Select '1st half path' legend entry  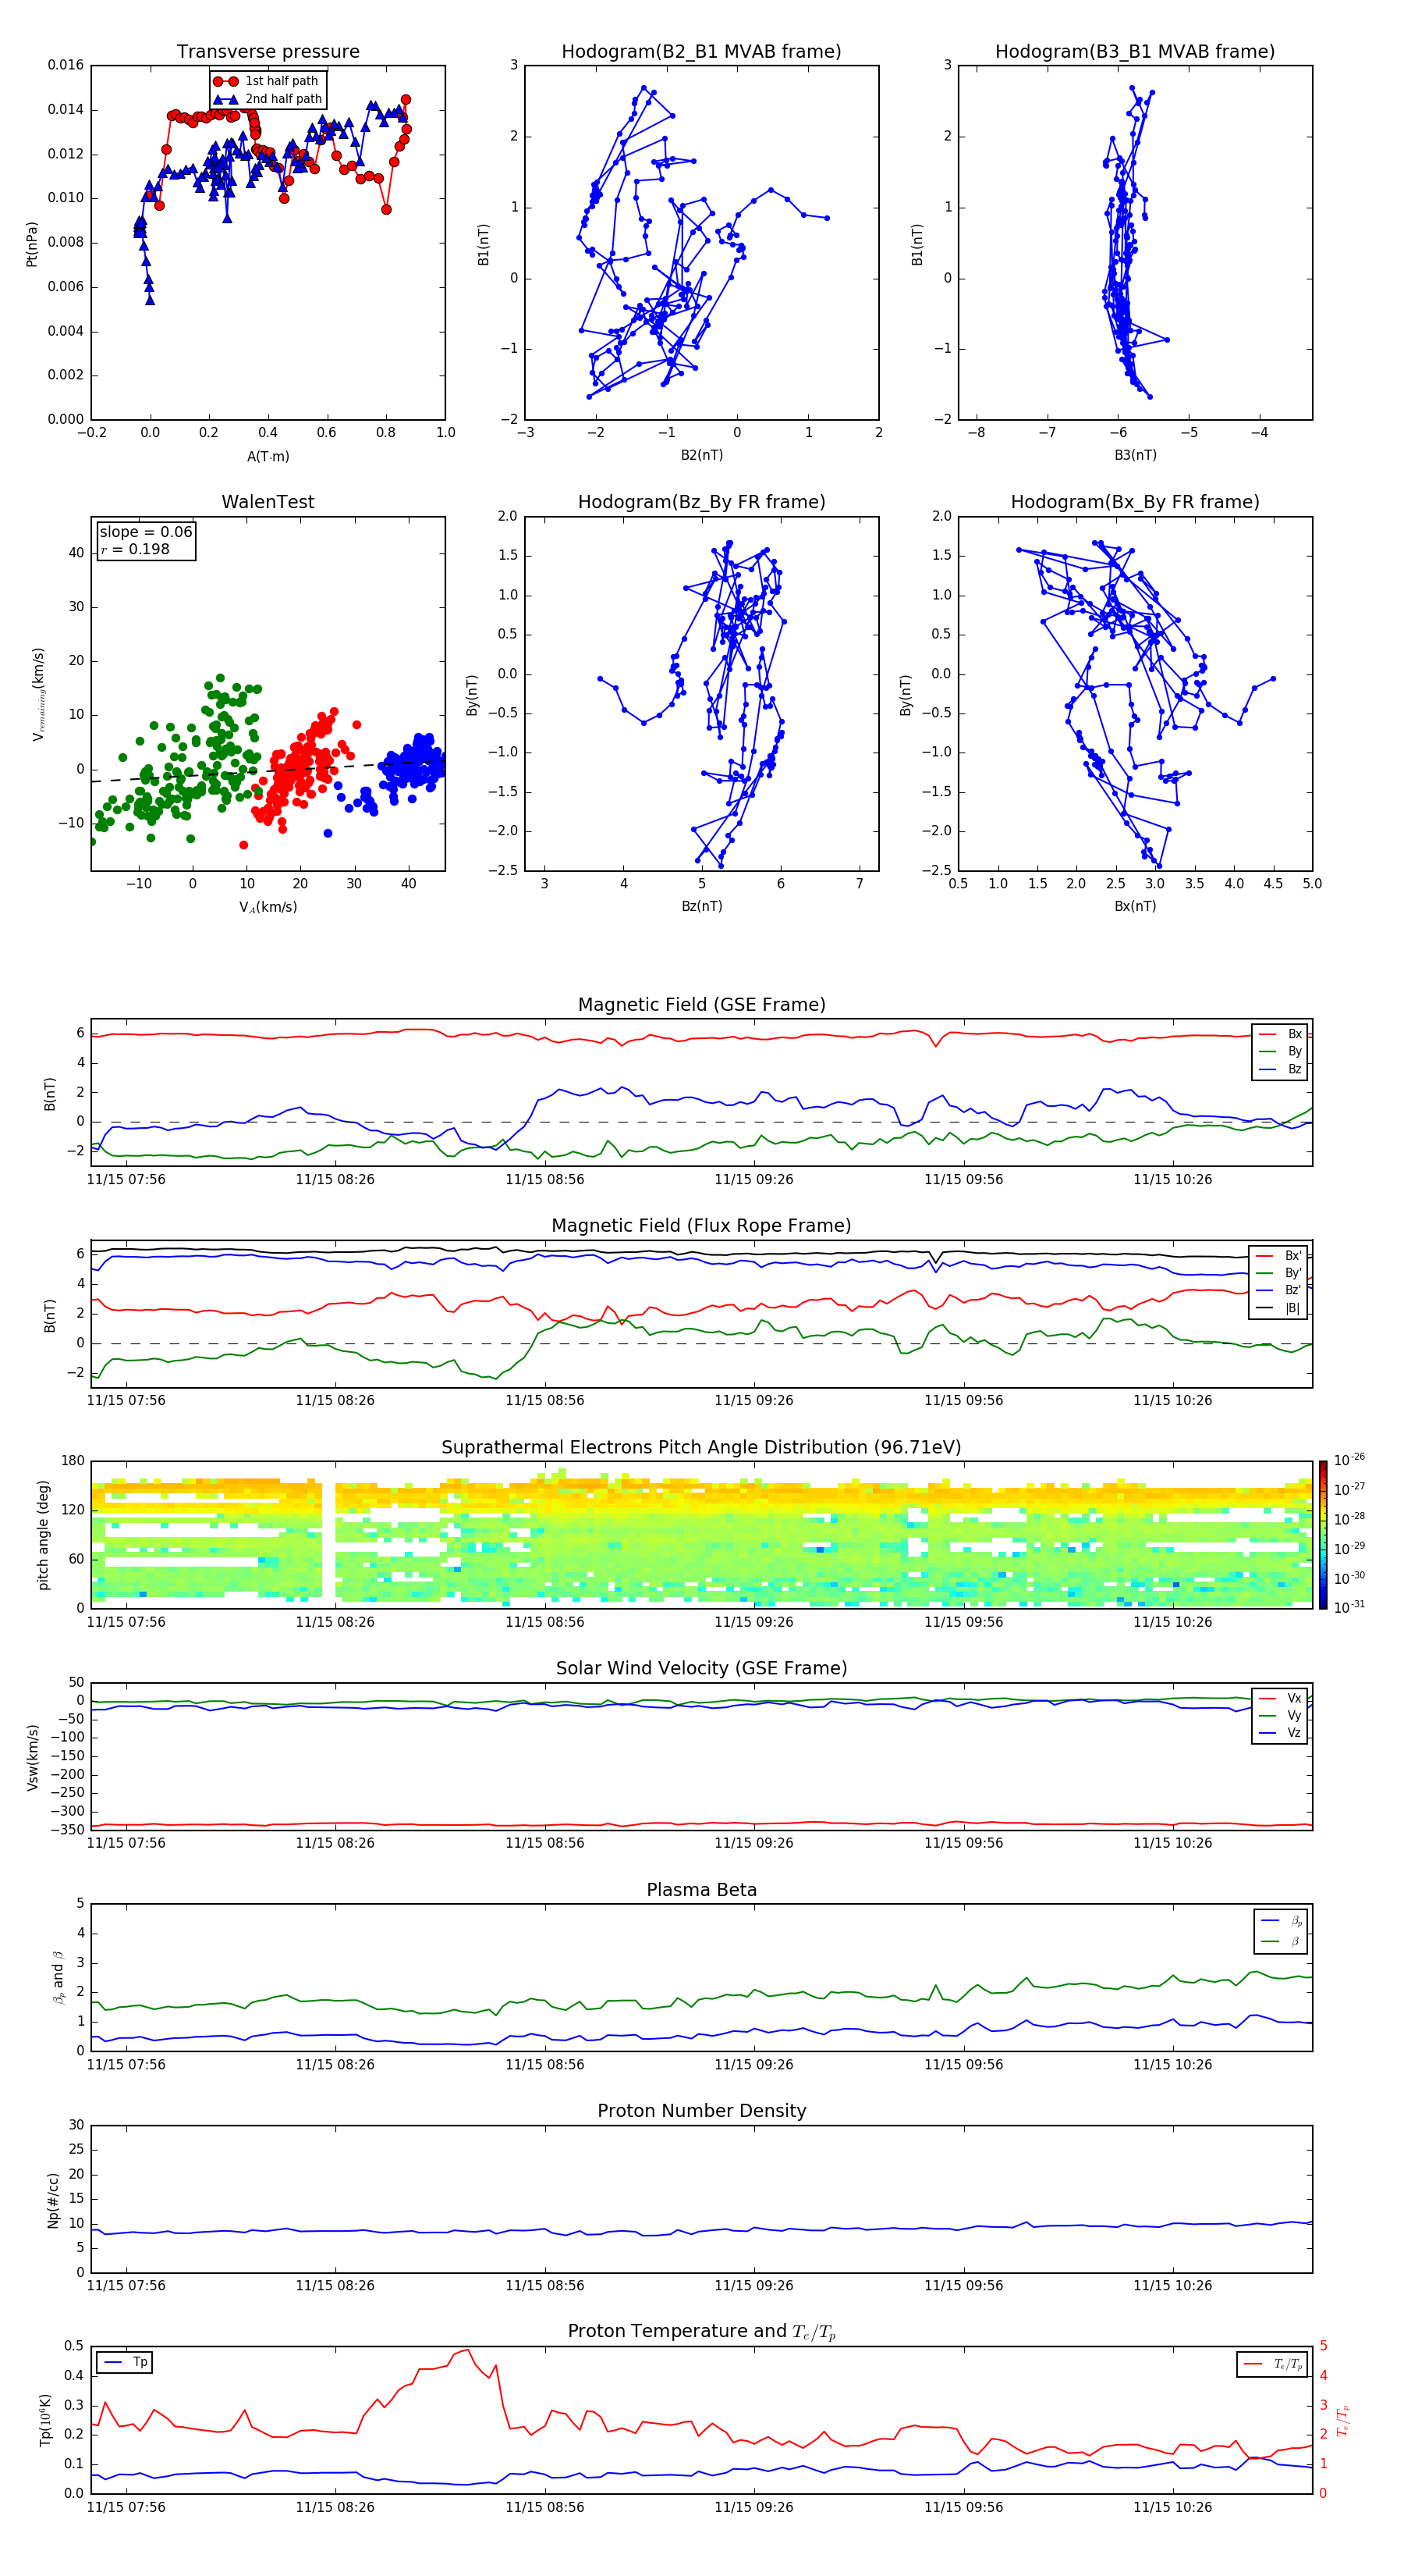pos(268,81)
